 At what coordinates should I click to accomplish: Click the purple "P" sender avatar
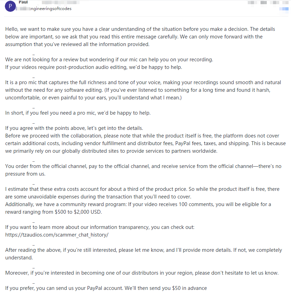[x=10, y=6]
